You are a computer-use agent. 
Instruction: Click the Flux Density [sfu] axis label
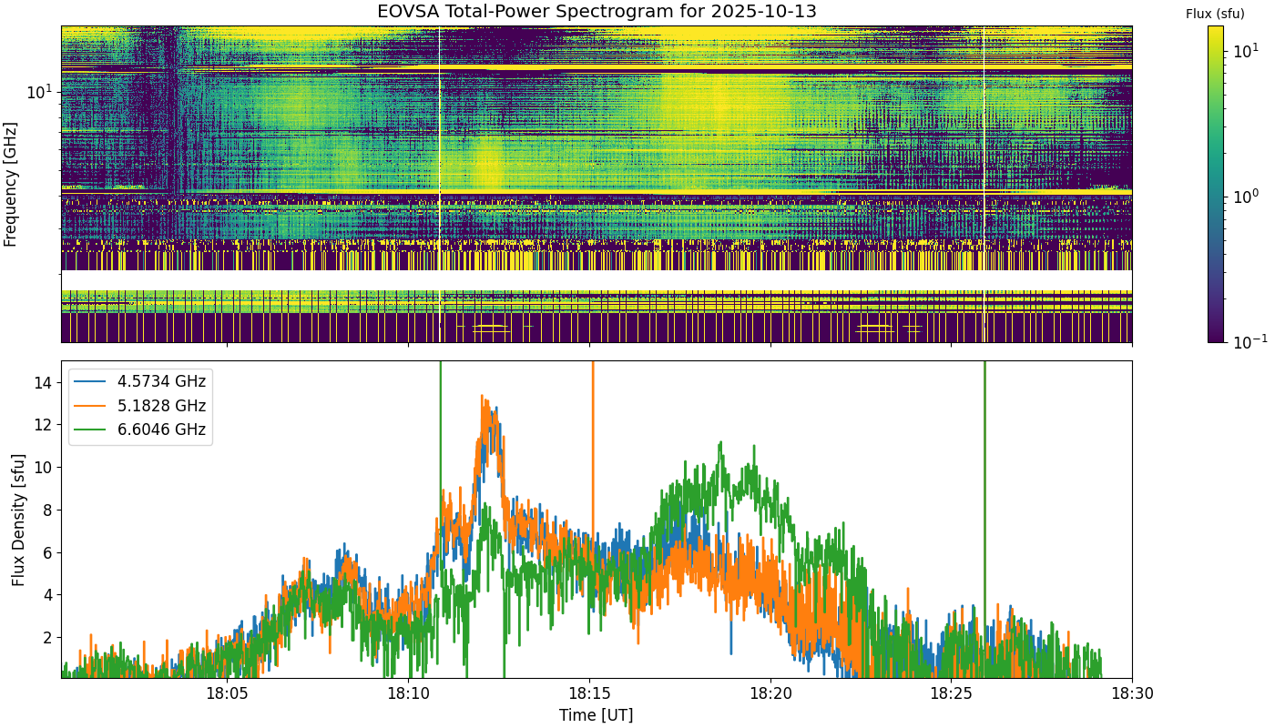(x=18, y=520)
